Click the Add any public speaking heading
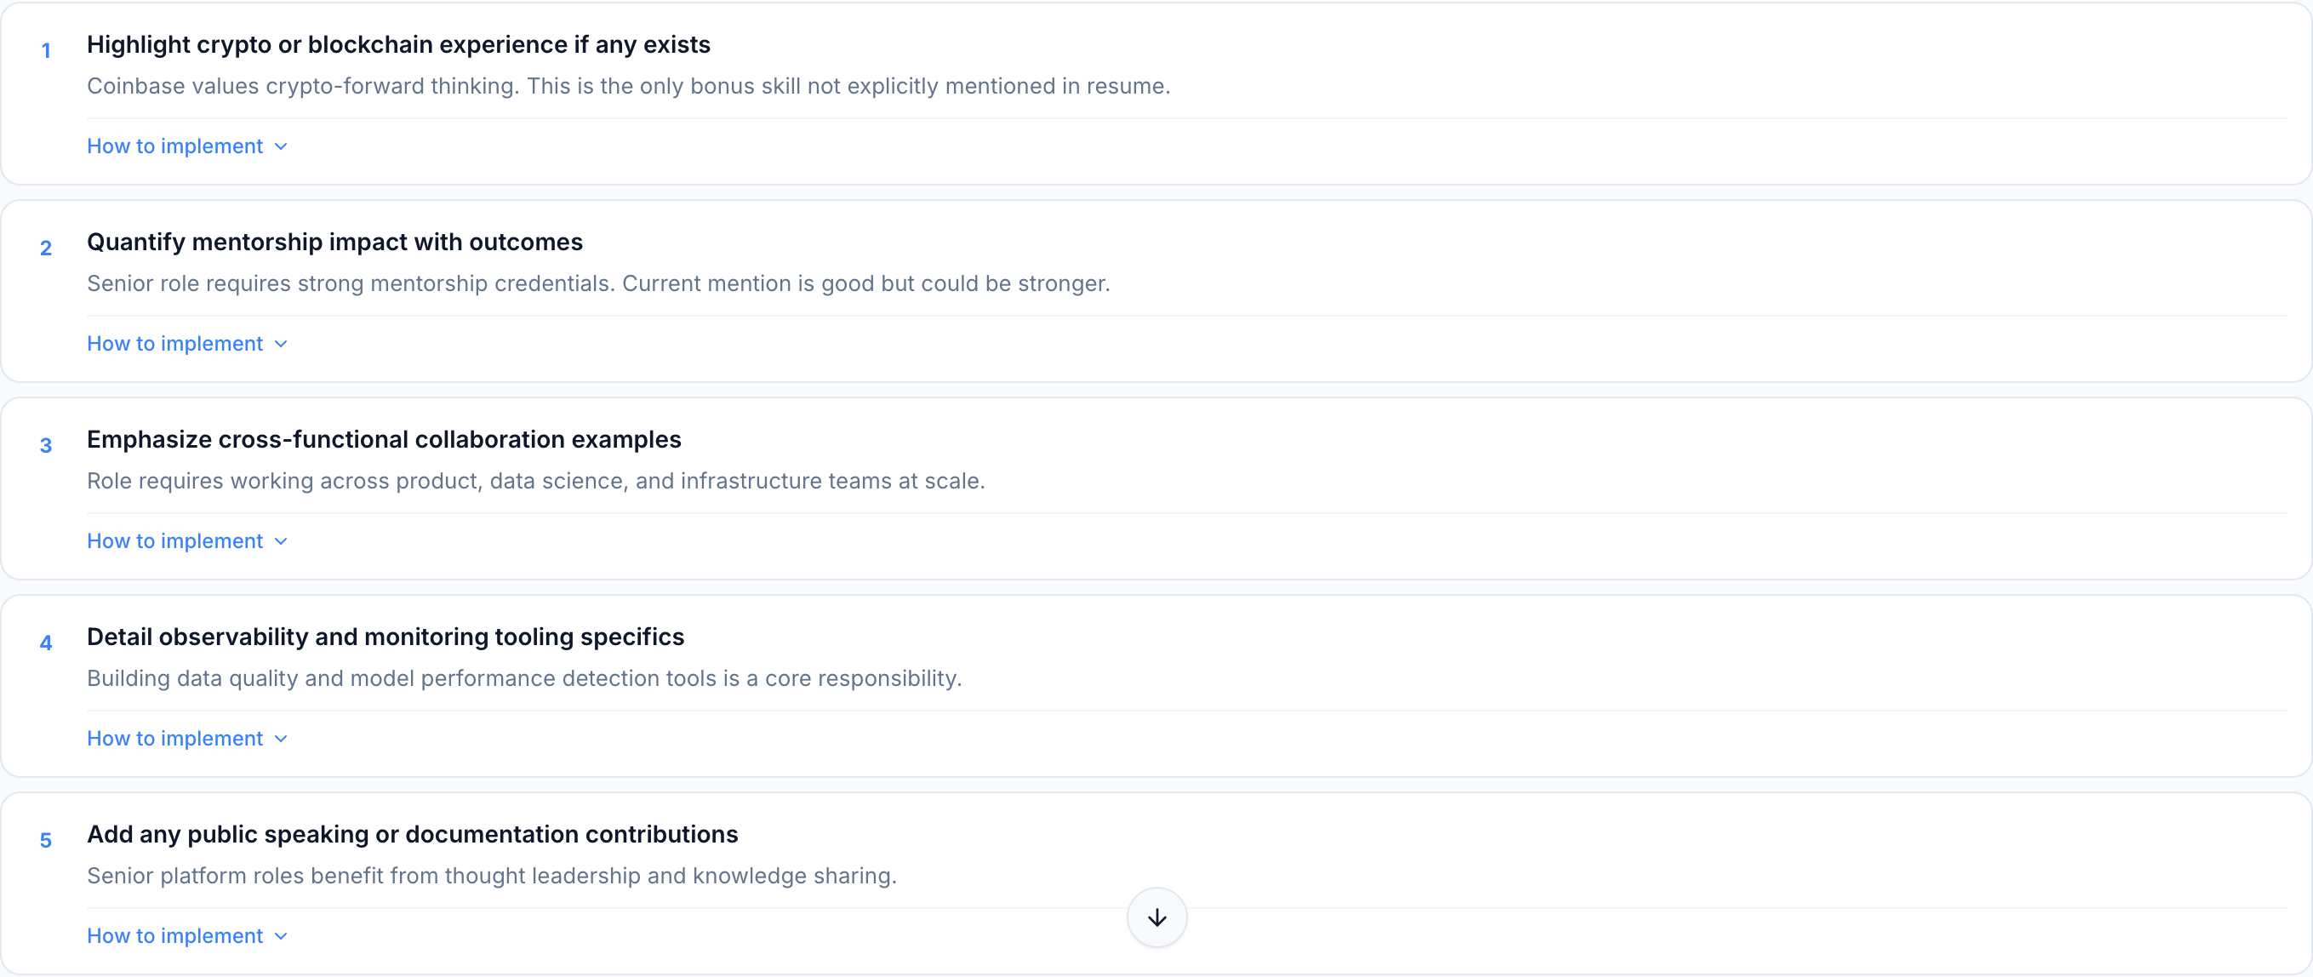Screen dimensions: 2313x977 coord(412,835)
